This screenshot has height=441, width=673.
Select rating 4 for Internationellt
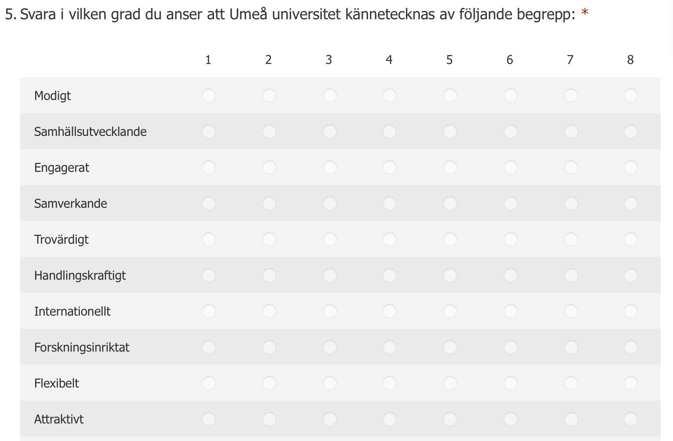[x=389, y=311]
